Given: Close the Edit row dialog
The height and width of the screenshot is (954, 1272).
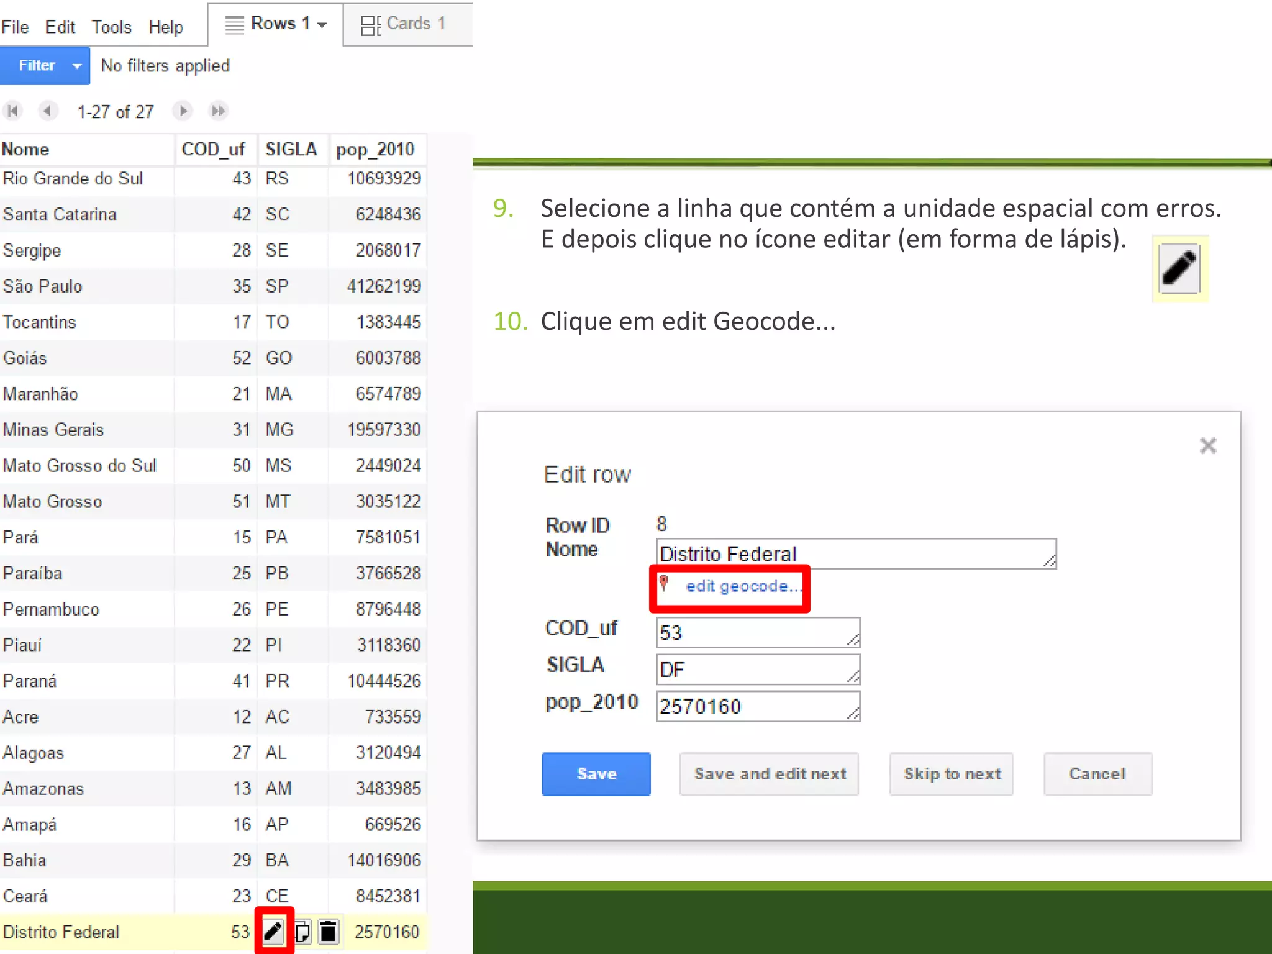Looking at the screenshot, I should coord(1207,445).
